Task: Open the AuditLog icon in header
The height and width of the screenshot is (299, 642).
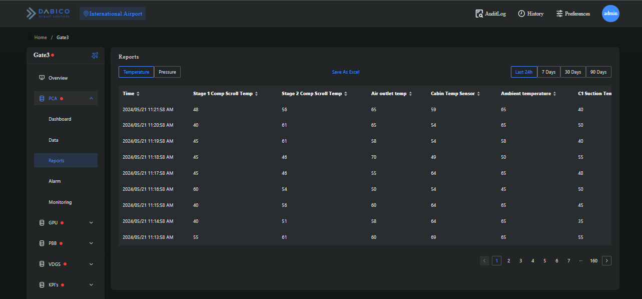Action: tap(479, 14)
